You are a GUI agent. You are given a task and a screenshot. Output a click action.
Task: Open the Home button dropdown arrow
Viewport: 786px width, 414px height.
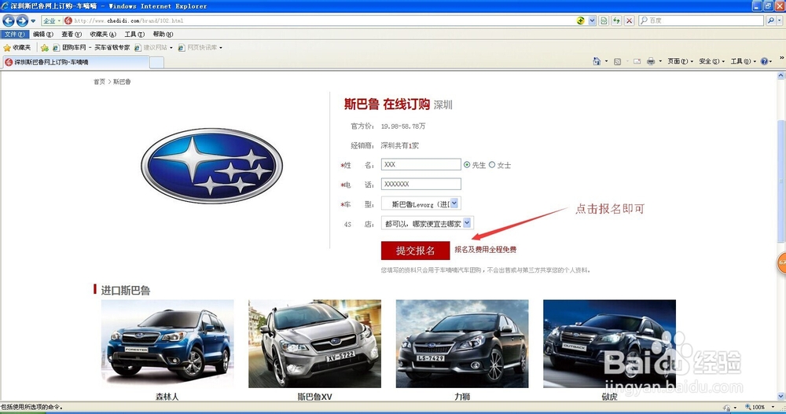tap(606, 61)
